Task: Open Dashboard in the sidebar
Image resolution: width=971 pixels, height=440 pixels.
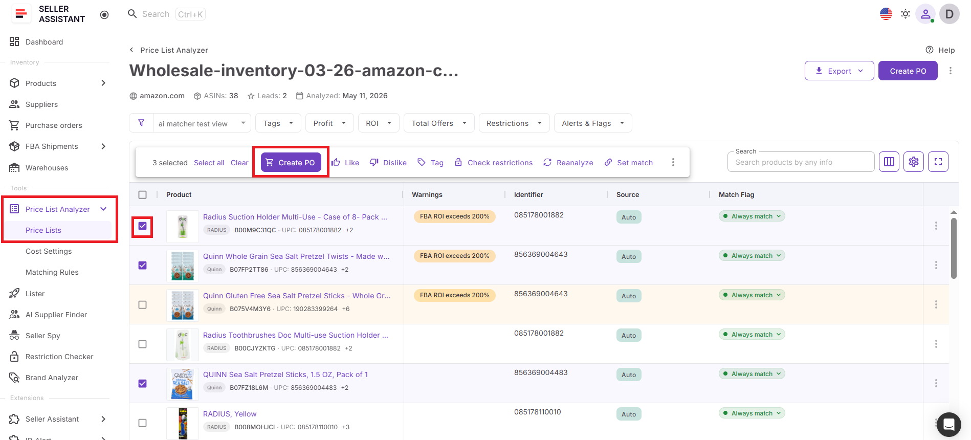Action: [x=45, y=41]
